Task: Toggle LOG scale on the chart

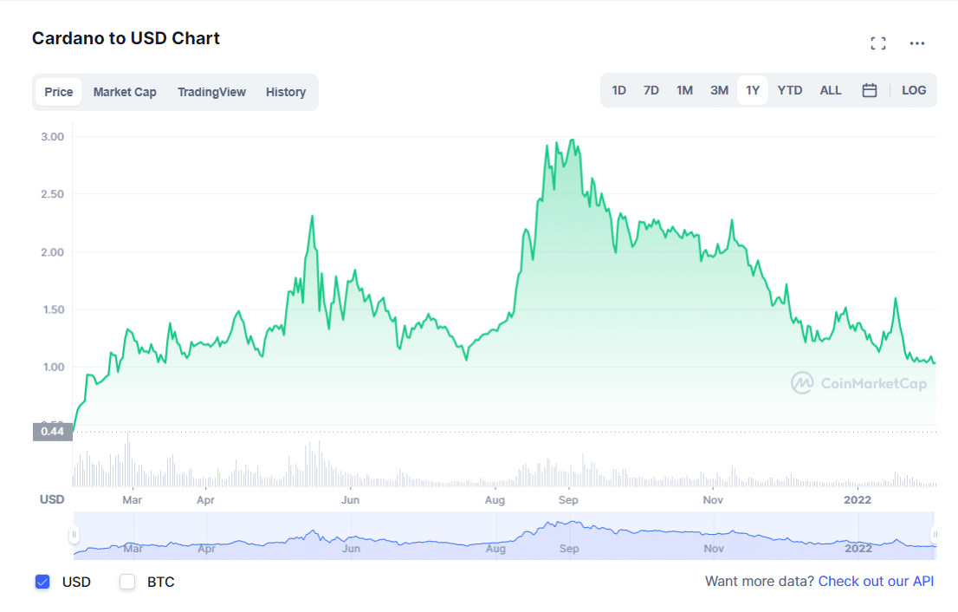Action: 914,90
